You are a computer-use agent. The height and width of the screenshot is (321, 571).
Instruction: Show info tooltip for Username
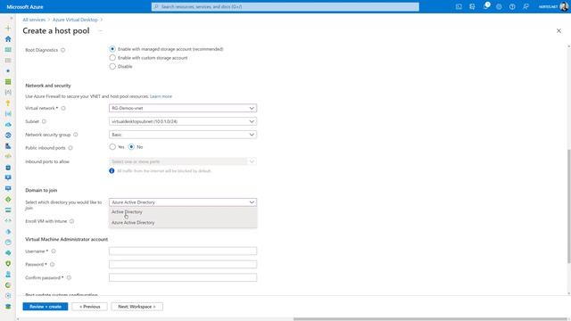[54, 251]
